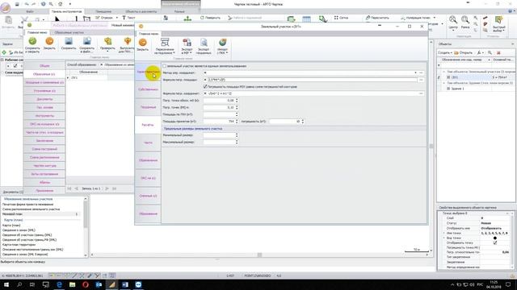Screen dimensions: 517x290
Task: Click the search icon in taskbar
Action: (x=19, y=284)
